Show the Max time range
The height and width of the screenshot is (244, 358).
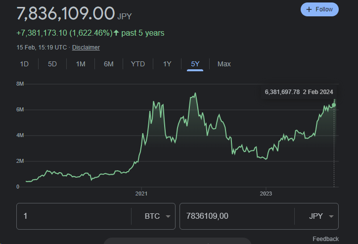pyautogui.click(x=224, y=64)
